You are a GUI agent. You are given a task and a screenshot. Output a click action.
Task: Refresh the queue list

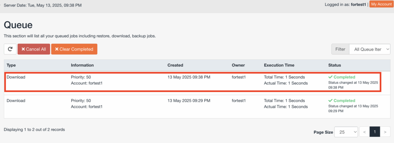click(10, 49)
